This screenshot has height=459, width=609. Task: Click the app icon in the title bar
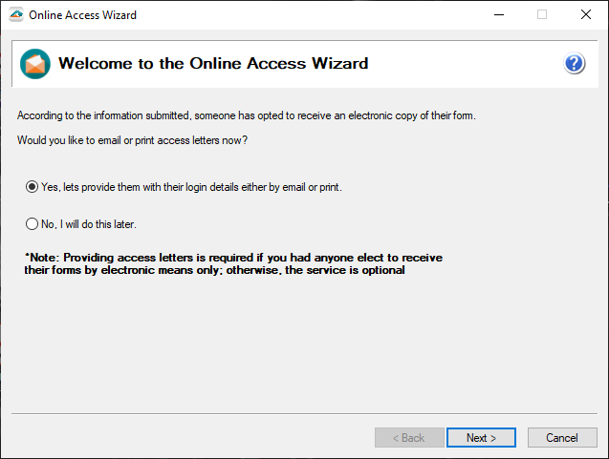(15, 14)
